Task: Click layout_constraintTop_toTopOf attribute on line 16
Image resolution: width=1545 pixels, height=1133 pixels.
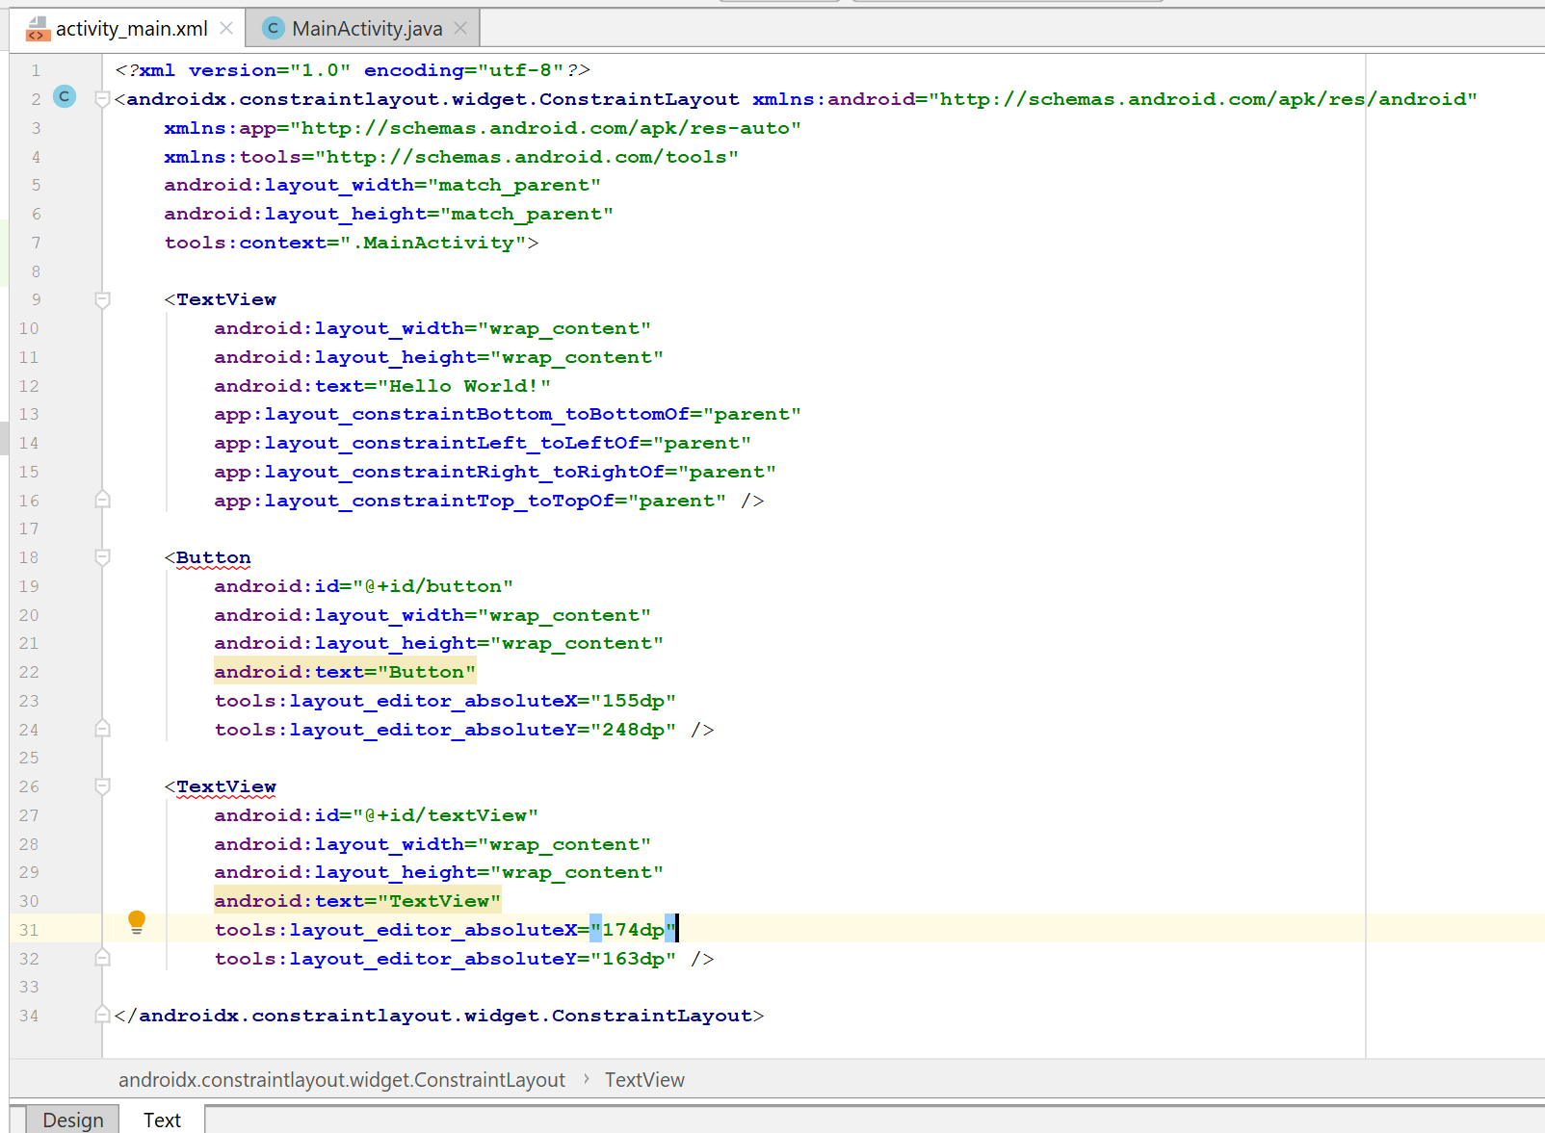Action: pos(470,501)
